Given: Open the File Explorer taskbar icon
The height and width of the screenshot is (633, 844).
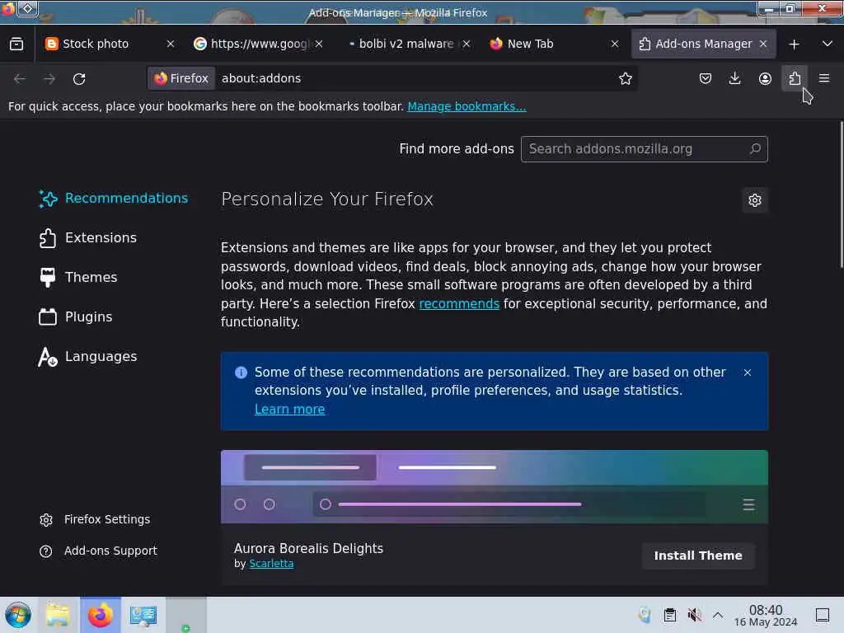Looking at the screenshot, I should [59, 615].
